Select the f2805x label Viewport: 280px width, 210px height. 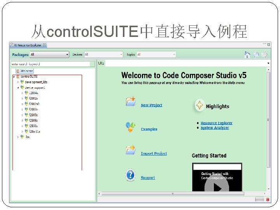pos(33,115)
